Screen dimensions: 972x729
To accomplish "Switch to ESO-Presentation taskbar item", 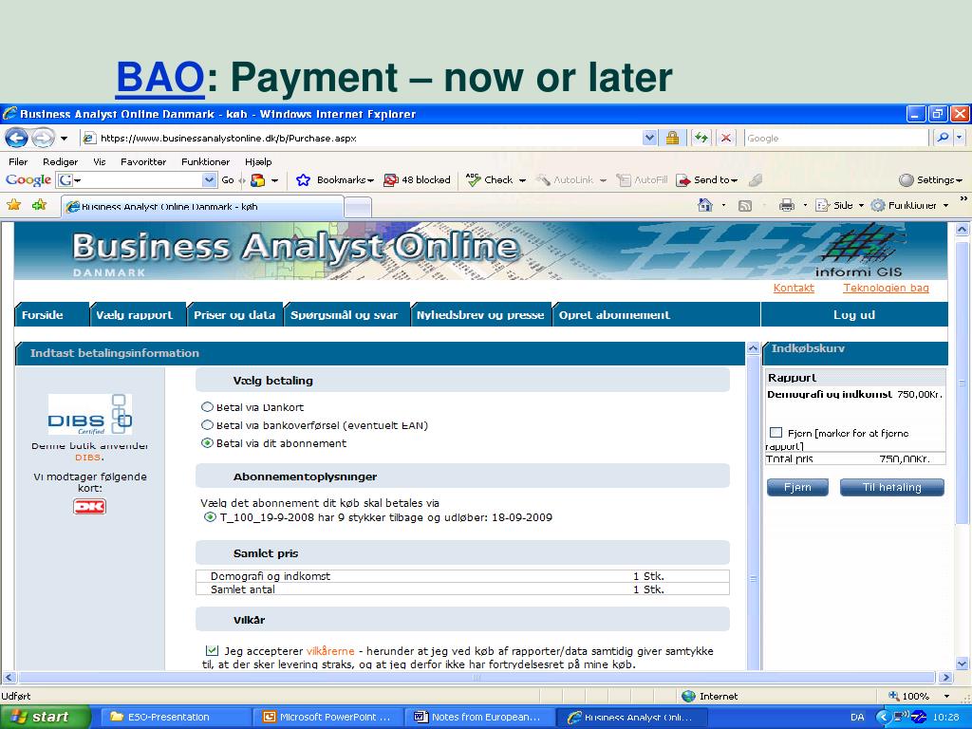I will [x=176, y=717].
